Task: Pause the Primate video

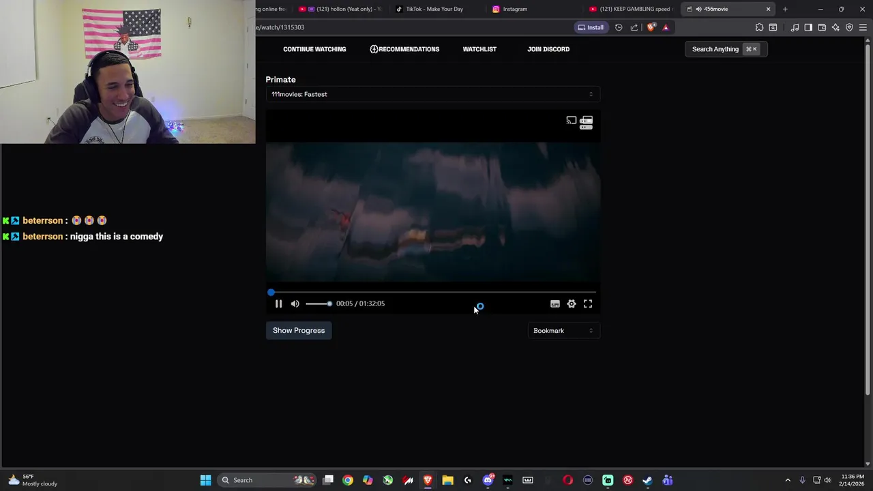Action: click(x=278, y=303)
